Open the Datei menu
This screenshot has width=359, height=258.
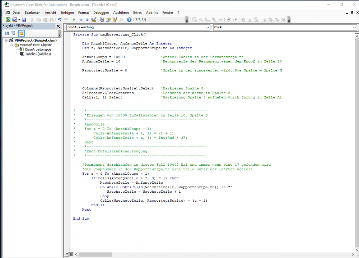click(16, 13)
